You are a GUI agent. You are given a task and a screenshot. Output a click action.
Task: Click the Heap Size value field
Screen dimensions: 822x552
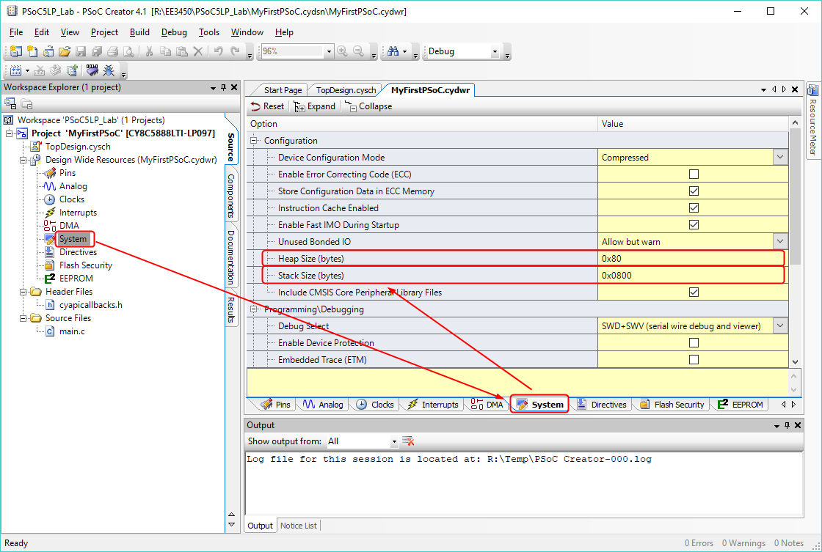(x=690, y=259)
